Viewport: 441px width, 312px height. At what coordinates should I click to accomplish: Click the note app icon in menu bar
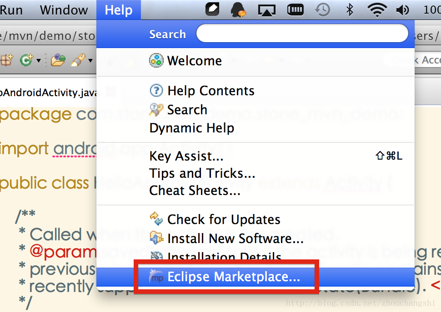click(x=212, y=10)
